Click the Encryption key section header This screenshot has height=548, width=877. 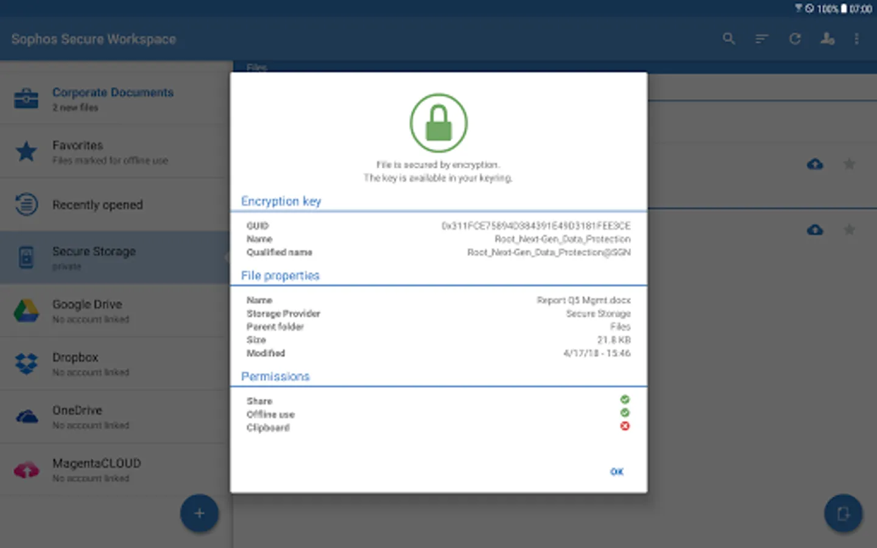(x=281, y=202)
